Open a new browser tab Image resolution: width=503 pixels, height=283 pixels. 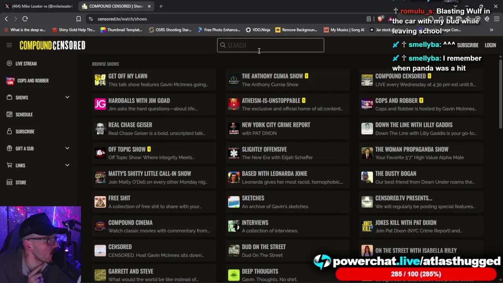(x=161, y=6)
